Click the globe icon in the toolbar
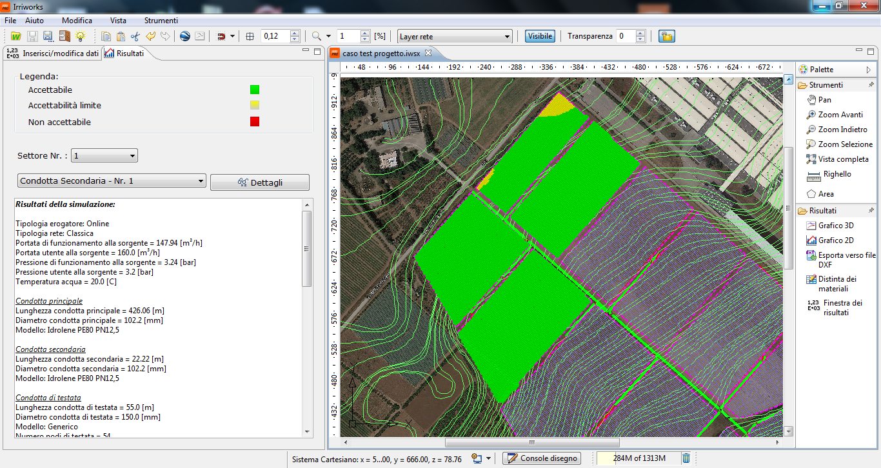The width and height of the screenshot is (881, 468). pos(185,37)
